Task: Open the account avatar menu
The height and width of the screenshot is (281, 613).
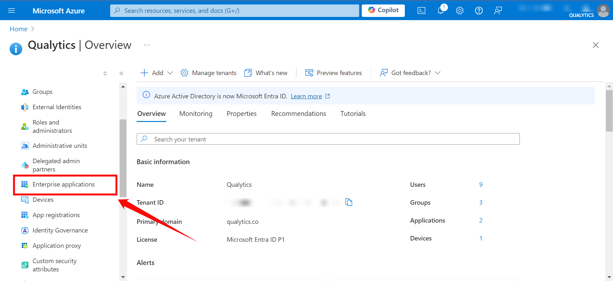Action: (x=603, y=11)
